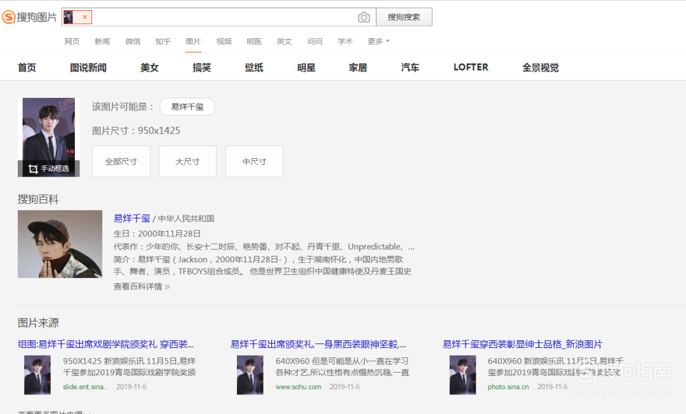Remove the uploaded image with the red X
The width and height of the screenshot is (686, 414).
click(85, 17)
